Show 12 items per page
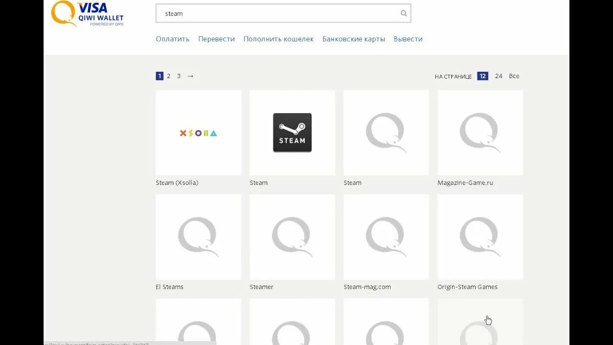 point(483,76)
